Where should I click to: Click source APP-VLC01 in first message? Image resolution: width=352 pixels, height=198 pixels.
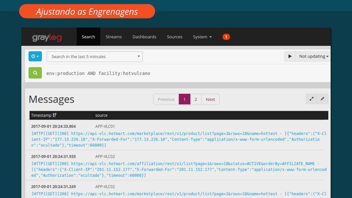click(x=105, y=126)
